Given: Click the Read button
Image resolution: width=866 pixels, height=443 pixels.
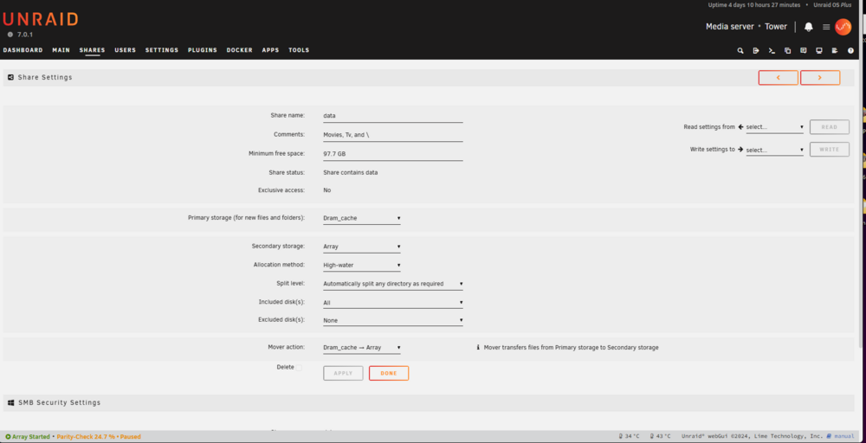Looking at the screenshot, I should (x=830, y=127).
